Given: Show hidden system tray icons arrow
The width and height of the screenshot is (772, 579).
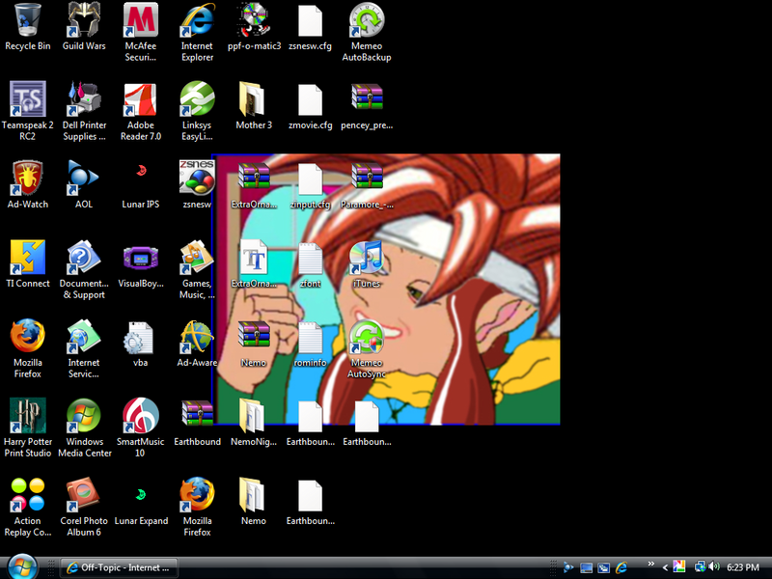Looking at the screenshot, I should pos(665,567).
